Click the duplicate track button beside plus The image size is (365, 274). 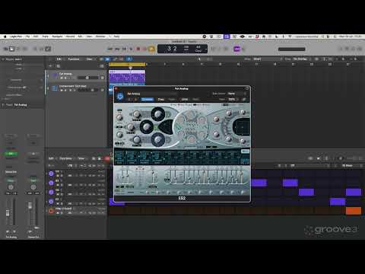click(58, 66)
